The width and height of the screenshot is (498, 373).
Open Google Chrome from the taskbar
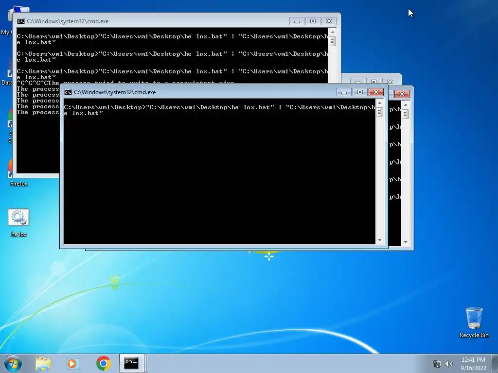103,363
